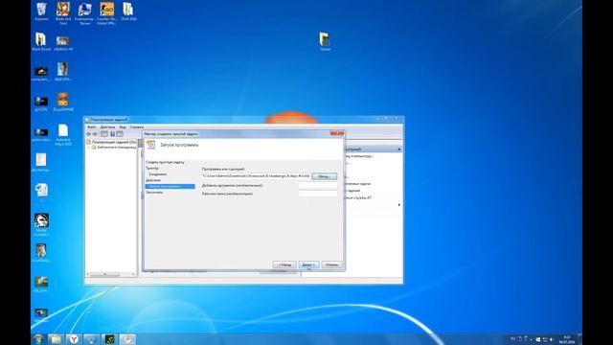613x345 pixels.
Task: Open the Black Desert desktop folder
Action: tap(41, 41)
